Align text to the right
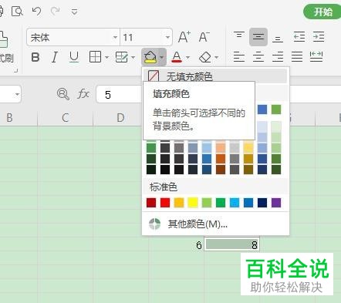This screenshot has height=303, width=341. [278, 56]
